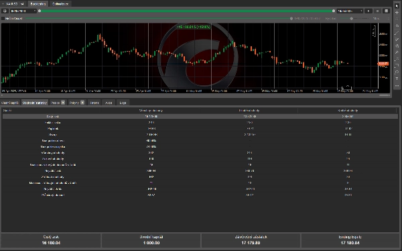Select the highlighted Čistý zisk table row
This screenshot has height=251, width=402.
pyautogui.click(x=200, y=117)
